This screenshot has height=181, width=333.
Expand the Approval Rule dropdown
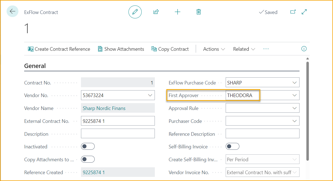pos(295,108)
